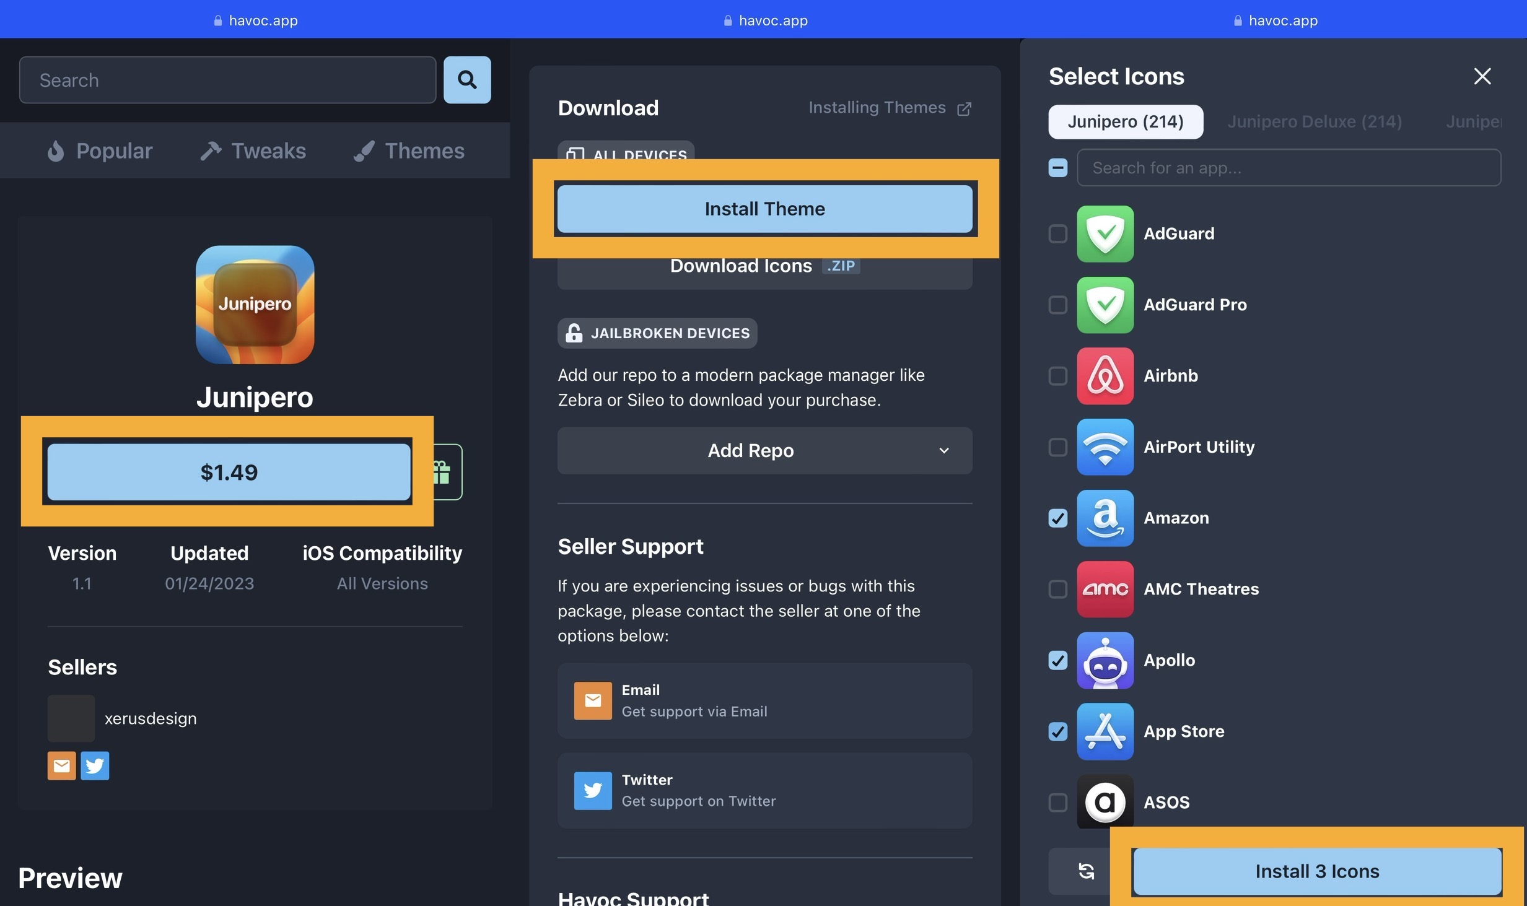Click the App Store app icon
Viewport: 1527px width, 906px height.
tap(1105, 731)
